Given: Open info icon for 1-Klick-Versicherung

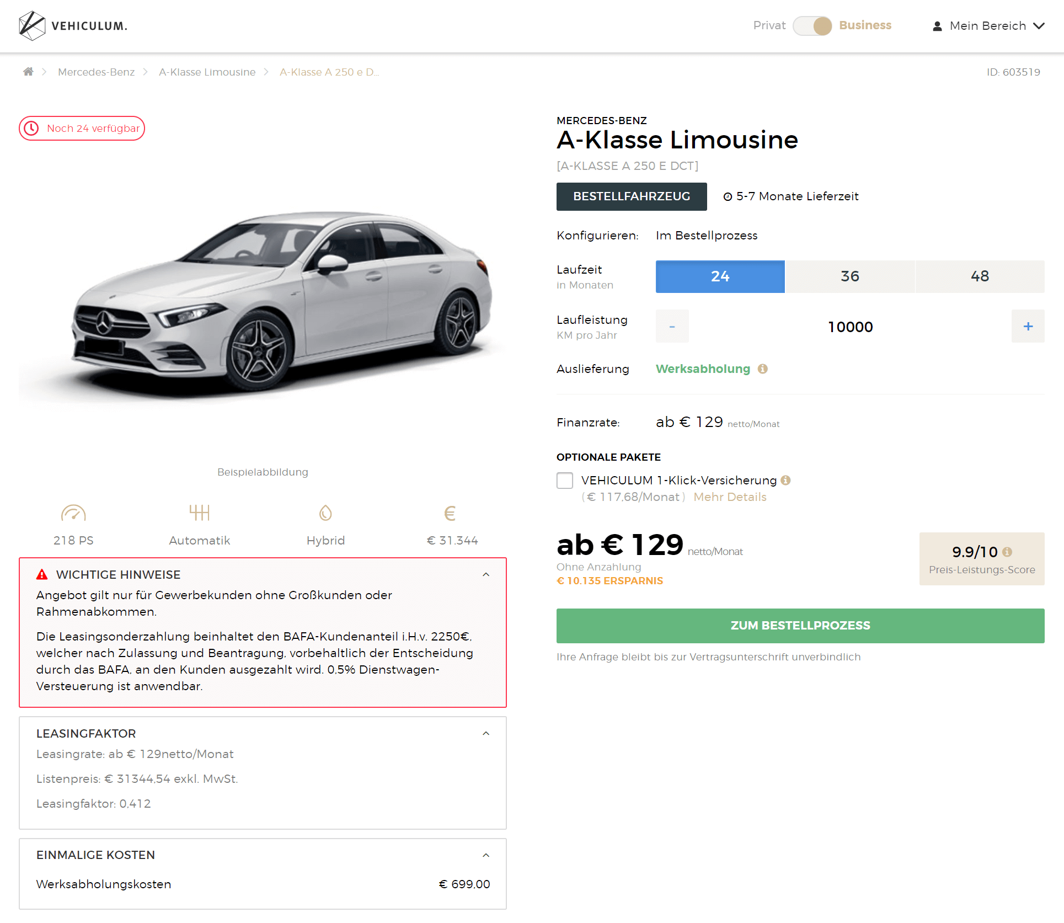Looking at the screenshot, I should (x=786, y=480).
